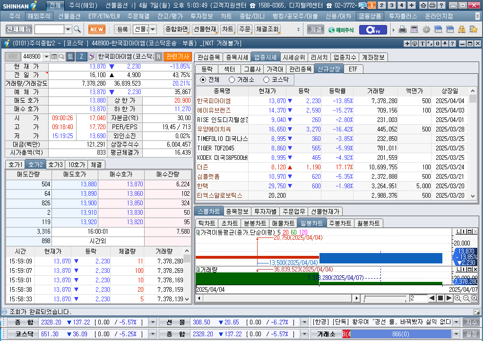Switch to the 호가3 tab
This screenshot has width=483, height=341.
(55, 165)
